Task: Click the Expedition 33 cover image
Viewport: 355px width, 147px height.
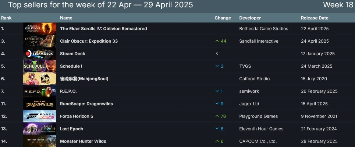Action: click(x=40, y=41)
